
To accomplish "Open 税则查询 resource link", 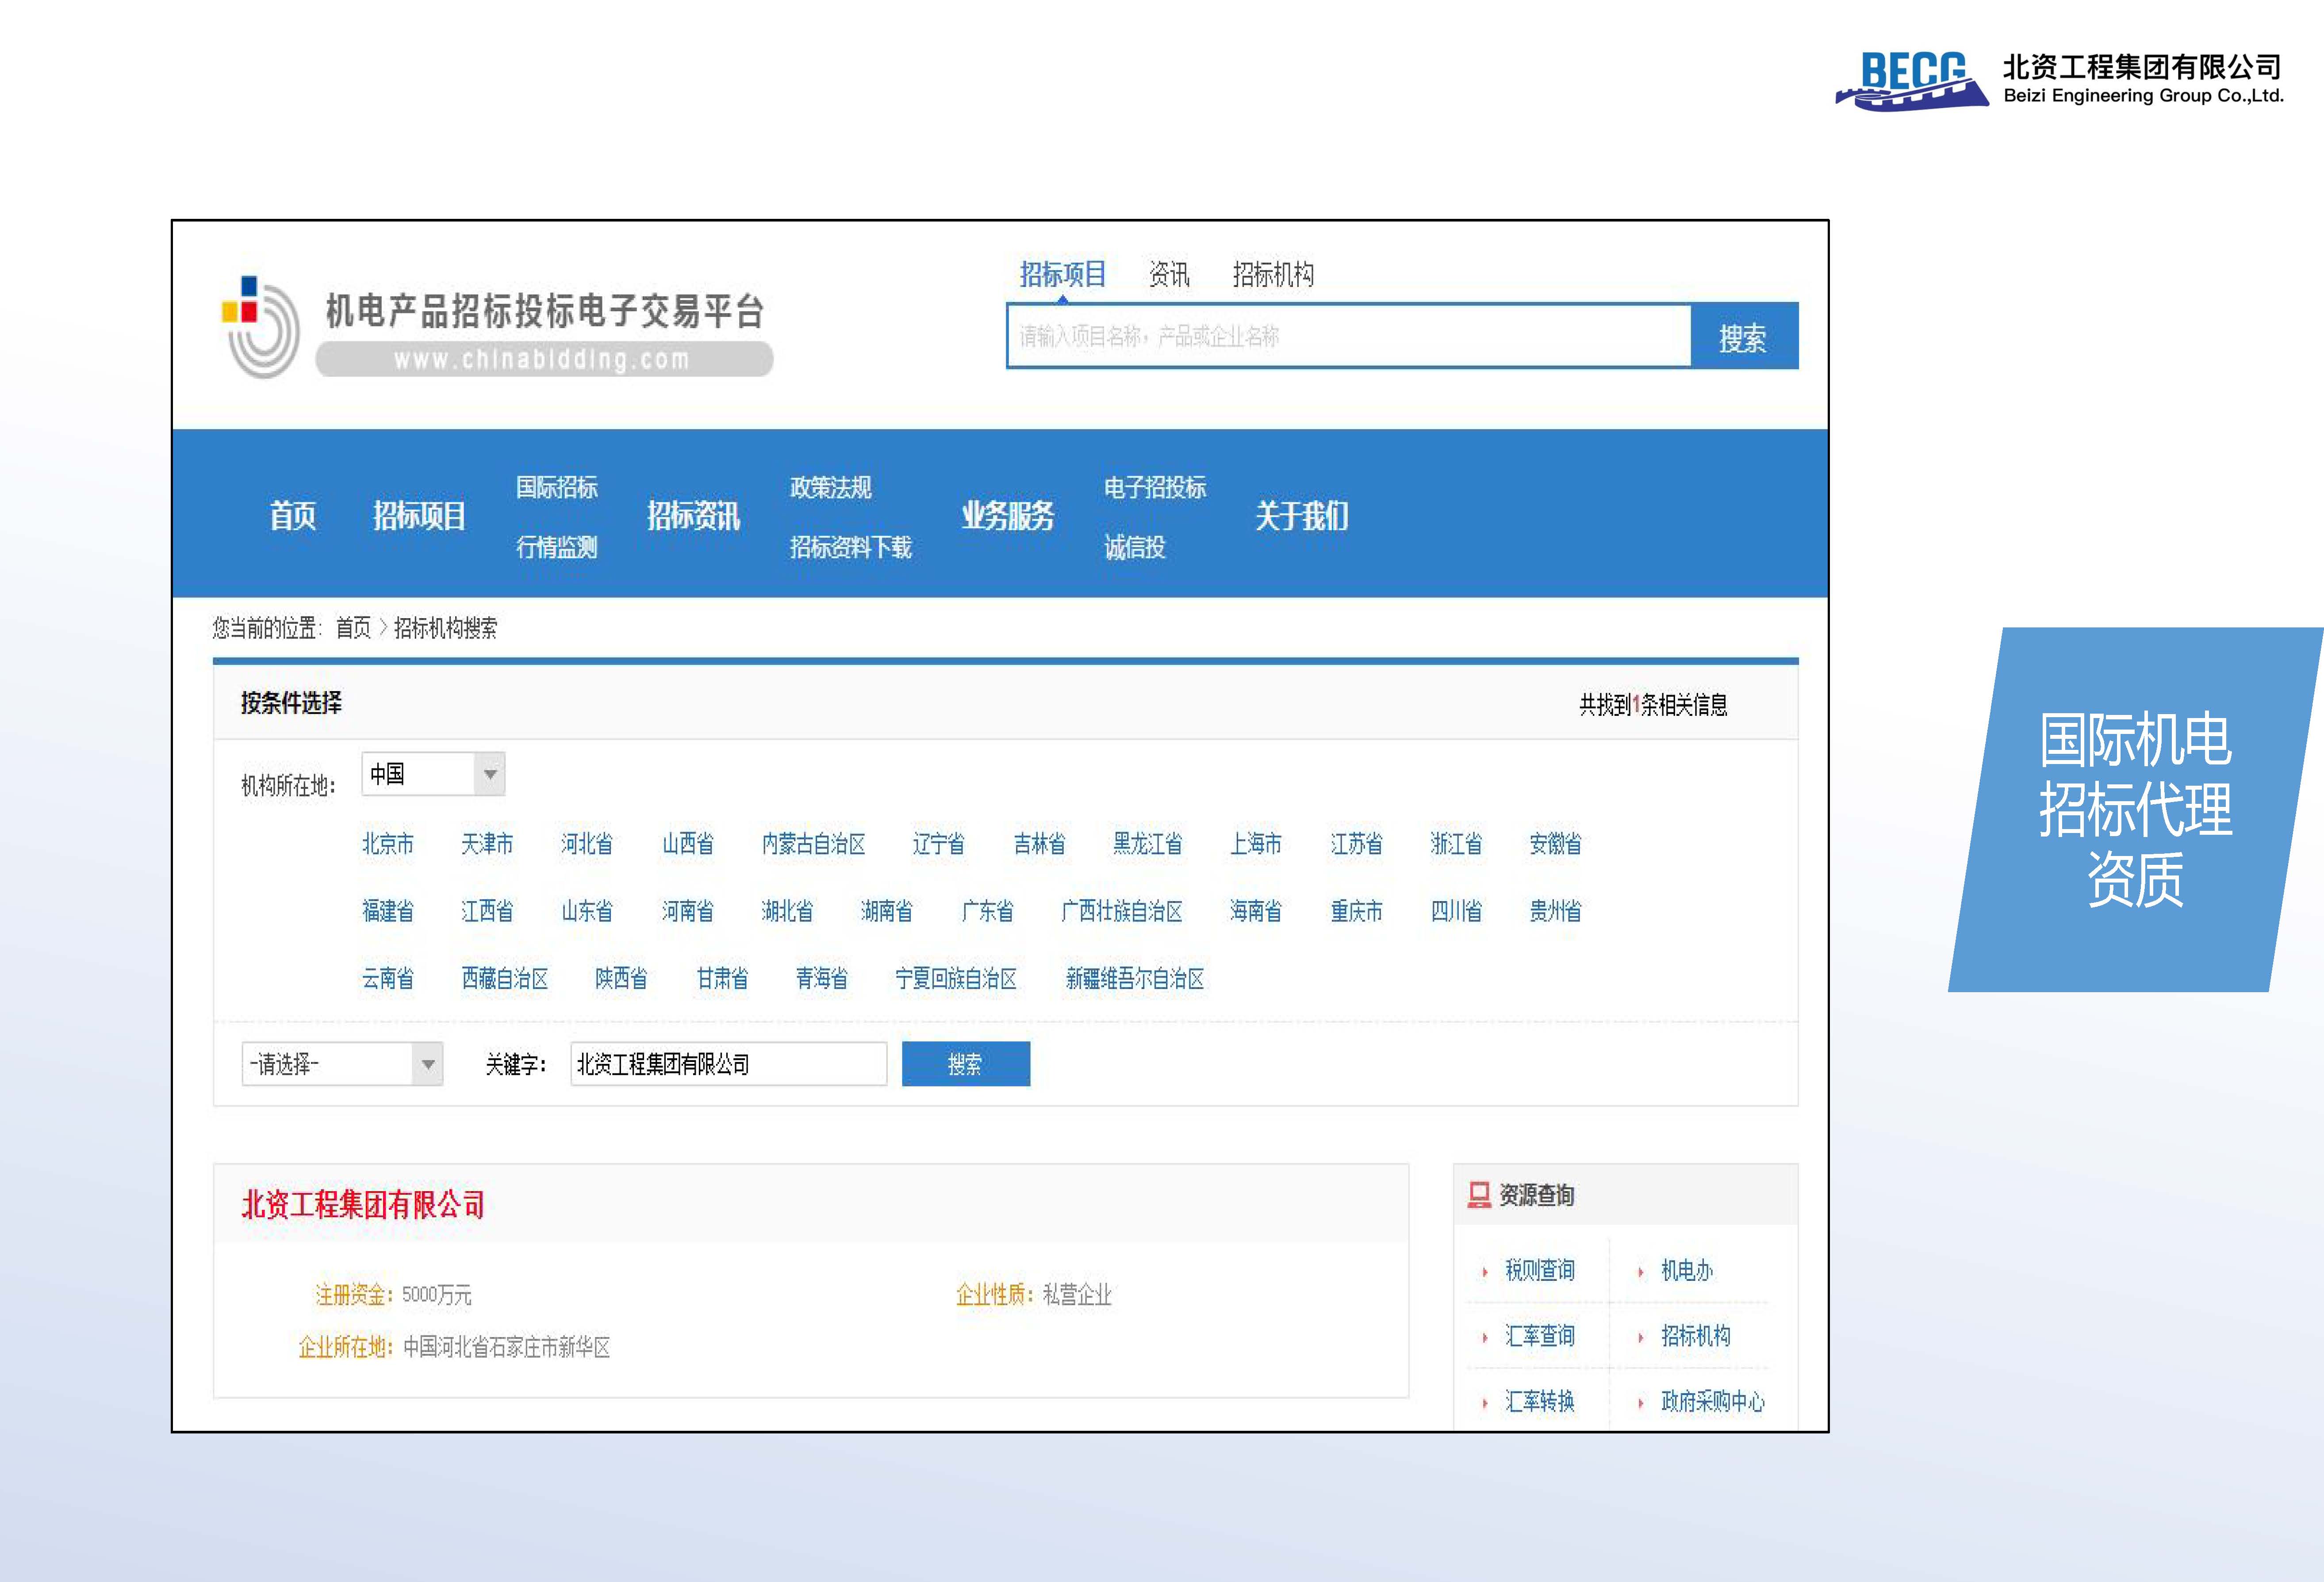I will pos(1540,1270).
